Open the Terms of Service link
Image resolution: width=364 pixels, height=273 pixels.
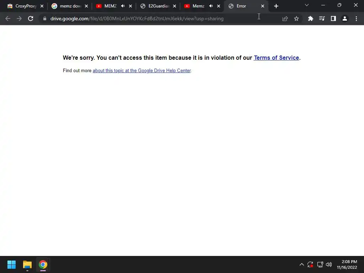pos(276,58)
